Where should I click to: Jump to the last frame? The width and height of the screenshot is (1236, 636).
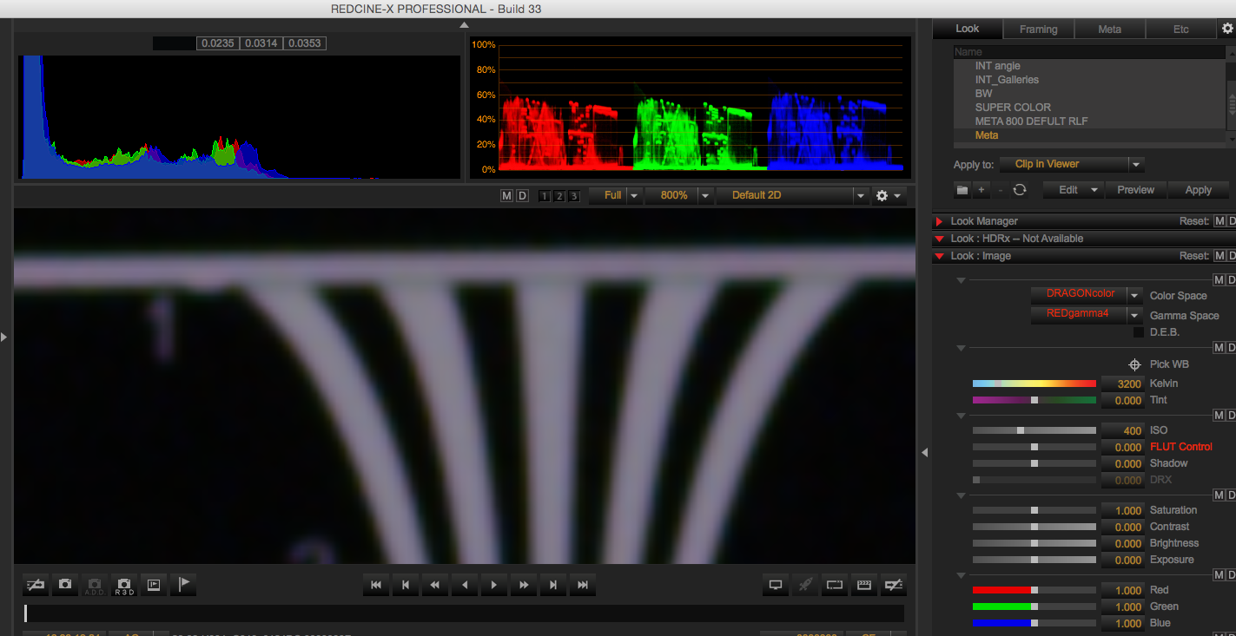coord(583,585)
